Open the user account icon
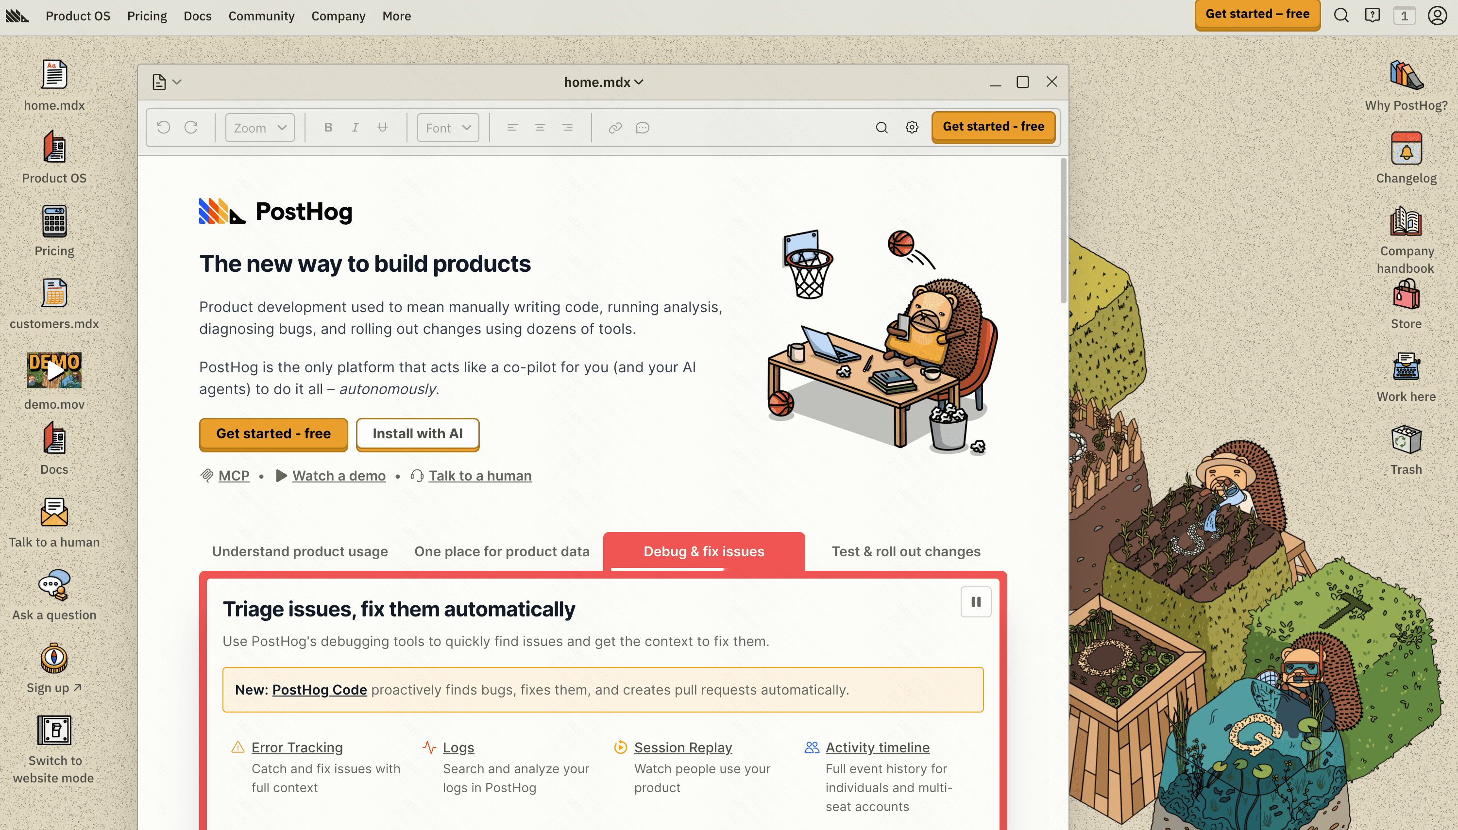 point(1438,16)
